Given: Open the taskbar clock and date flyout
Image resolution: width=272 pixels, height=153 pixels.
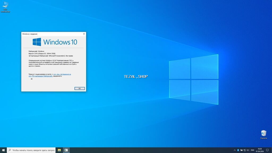Looking at the screenshot, I should pyautogui.click(x=260, y=150).
